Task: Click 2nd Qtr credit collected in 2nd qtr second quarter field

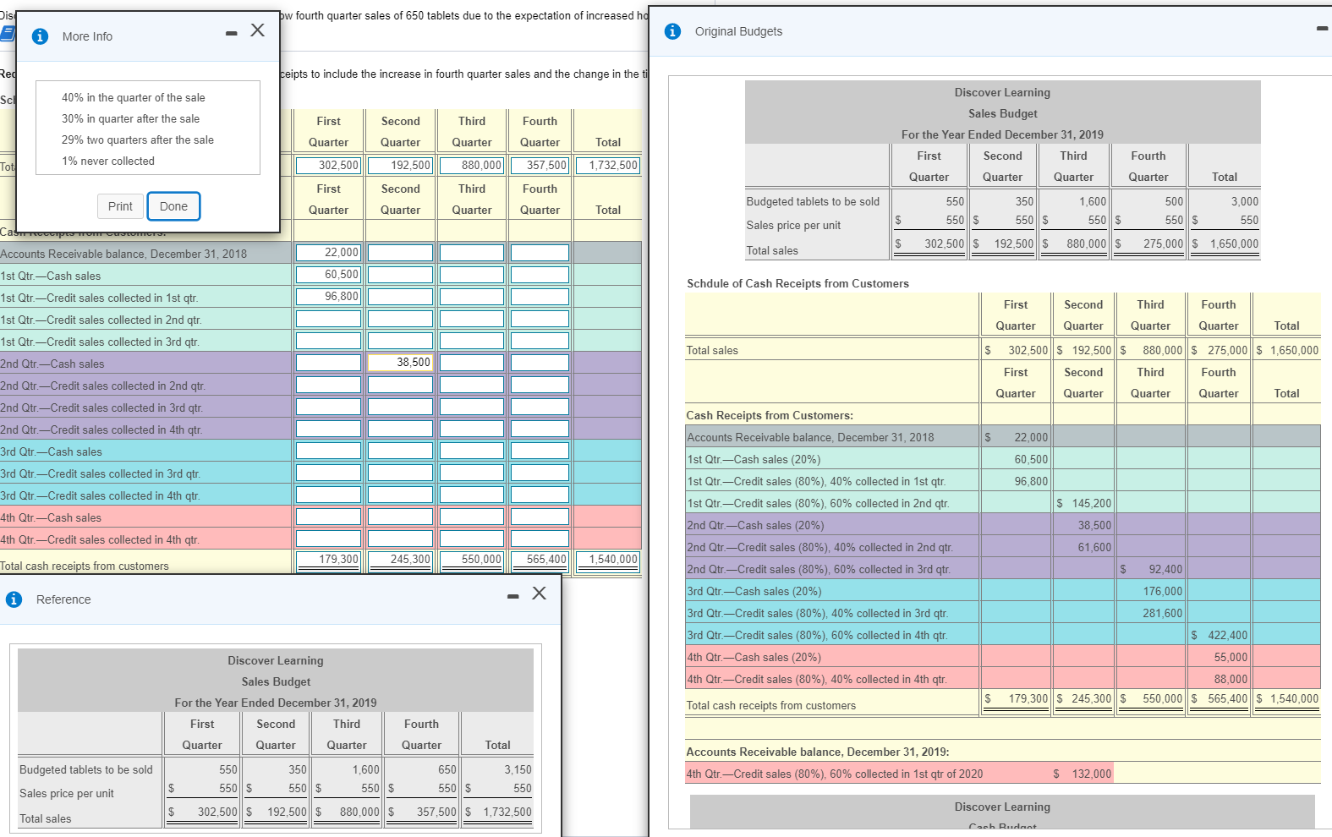Action: [x=400, y=384]
